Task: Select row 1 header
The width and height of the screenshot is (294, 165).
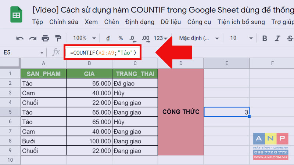Action: point(10,74)
